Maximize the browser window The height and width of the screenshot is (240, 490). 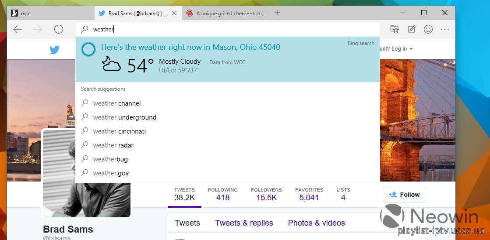424,13
